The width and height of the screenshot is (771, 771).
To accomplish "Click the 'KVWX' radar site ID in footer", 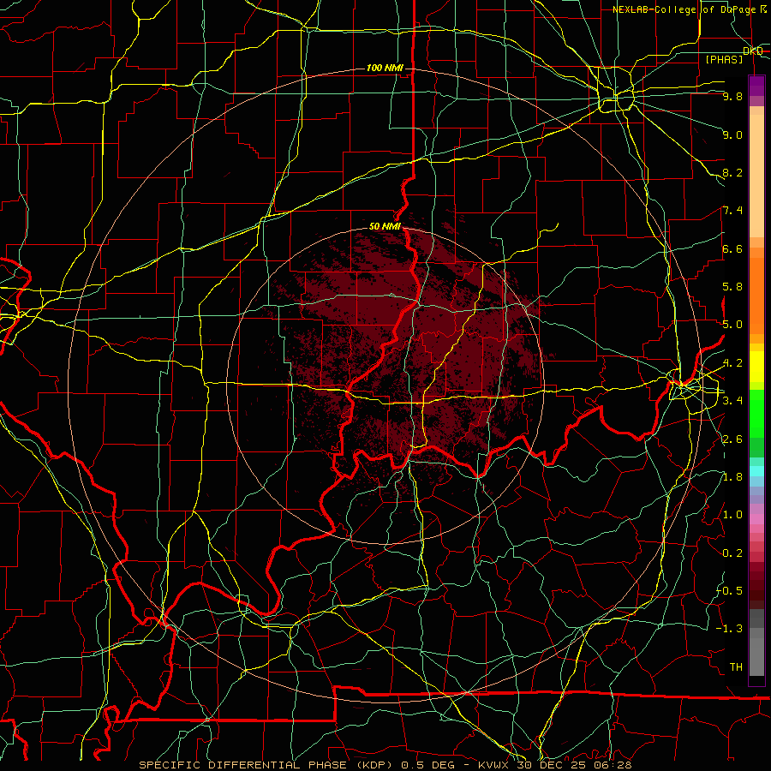I will (x=494, y=765).
